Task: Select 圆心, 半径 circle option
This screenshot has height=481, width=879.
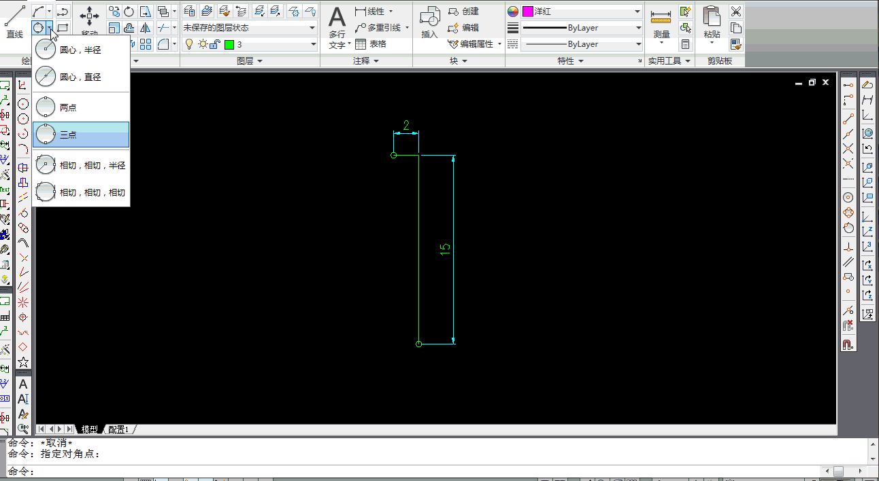Action: click(x=81, y=50)
